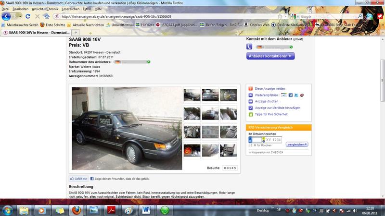Click Diese Anzeige melden link

270,89
